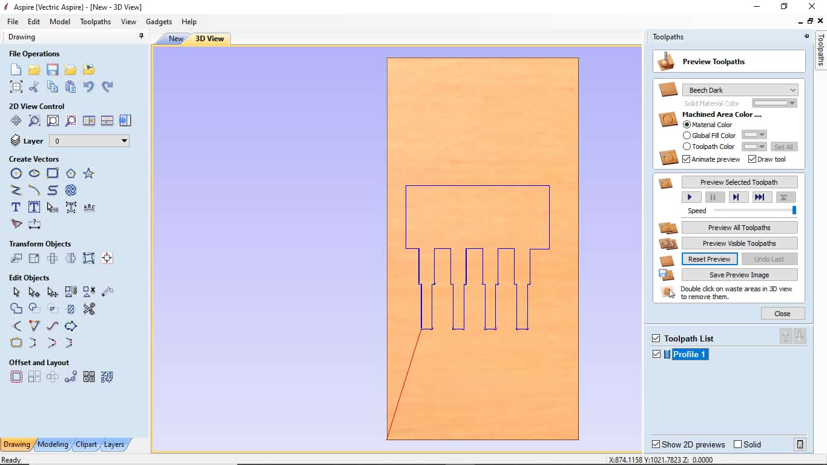Open Global Fill Color swatch dropdown
The image size is (827, 465).
pyautogui.click(x=754, y=135)
